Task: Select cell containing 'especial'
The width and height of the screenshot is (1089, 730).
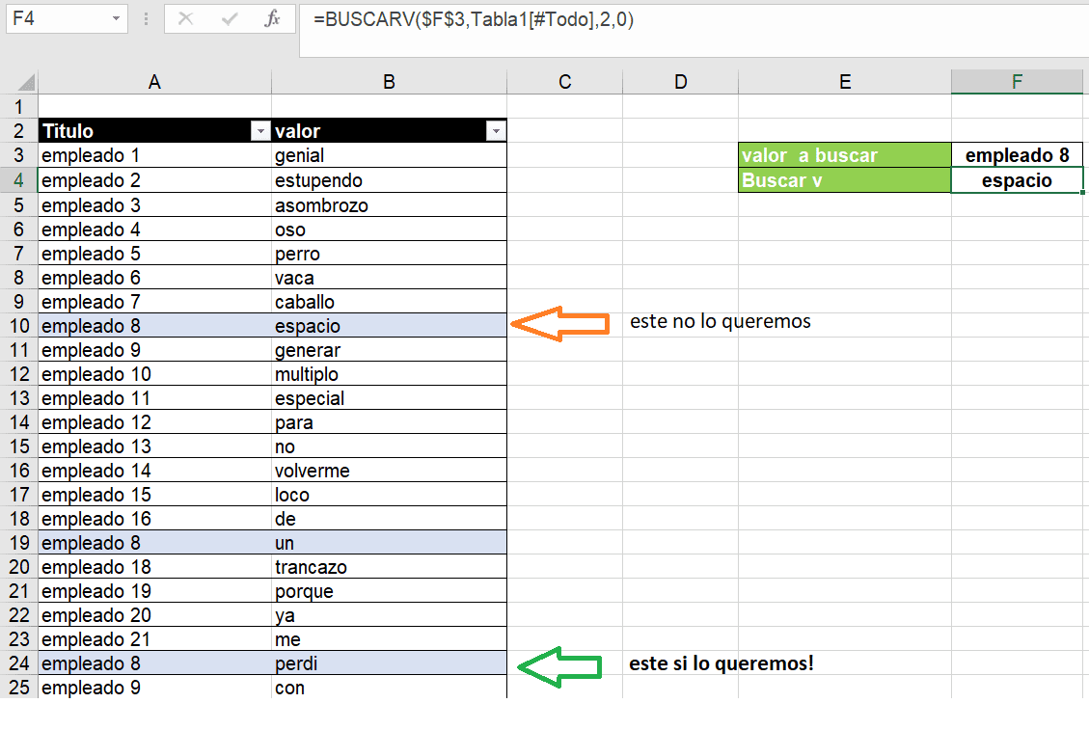Action: tap(389, 398)
